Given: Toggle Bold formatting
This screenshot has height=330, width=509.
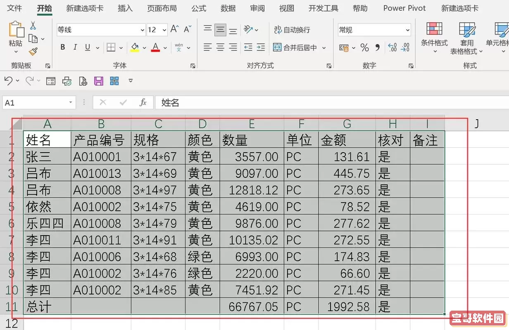Looking at the screenshot, I should (63, 47).
